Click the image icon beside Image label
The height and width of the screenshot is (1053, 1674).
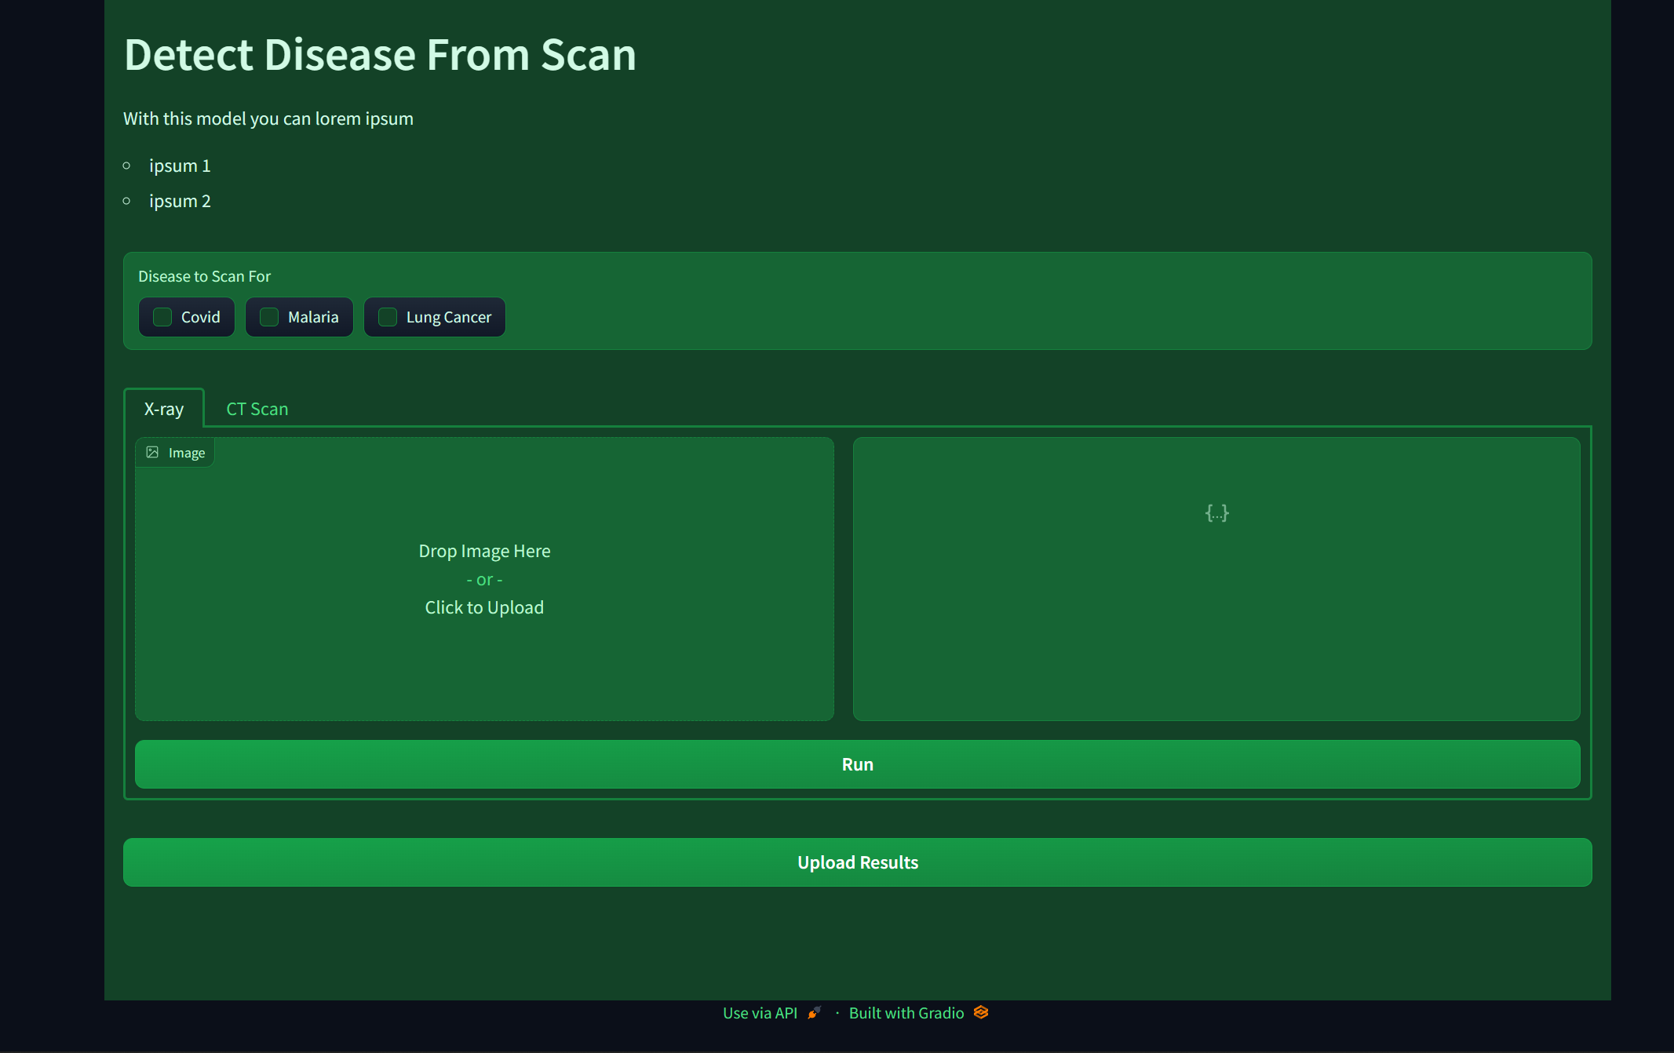(152, 453)
